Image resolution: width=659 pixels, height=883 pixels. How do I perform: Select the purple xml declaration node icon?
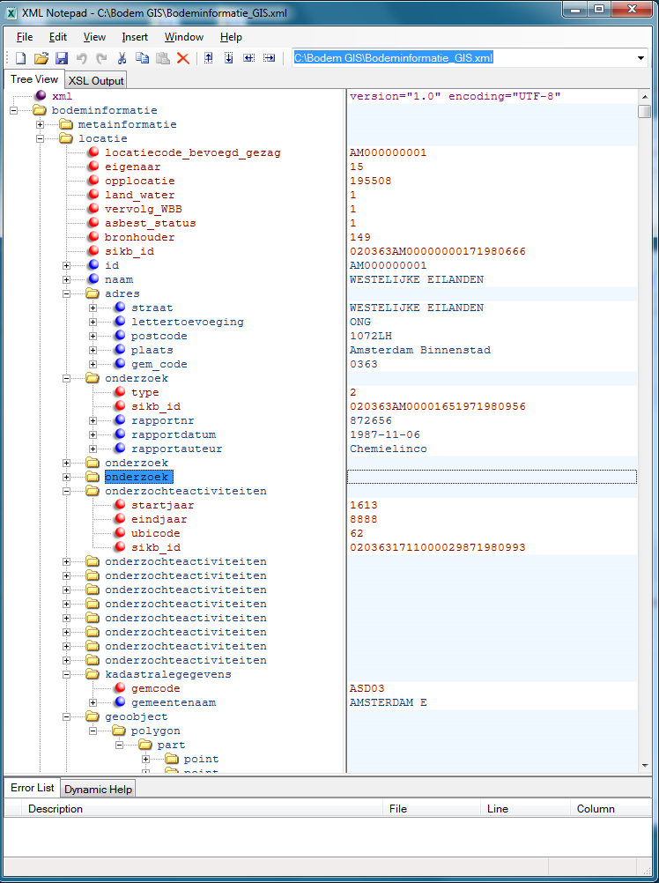coord(41,96)
